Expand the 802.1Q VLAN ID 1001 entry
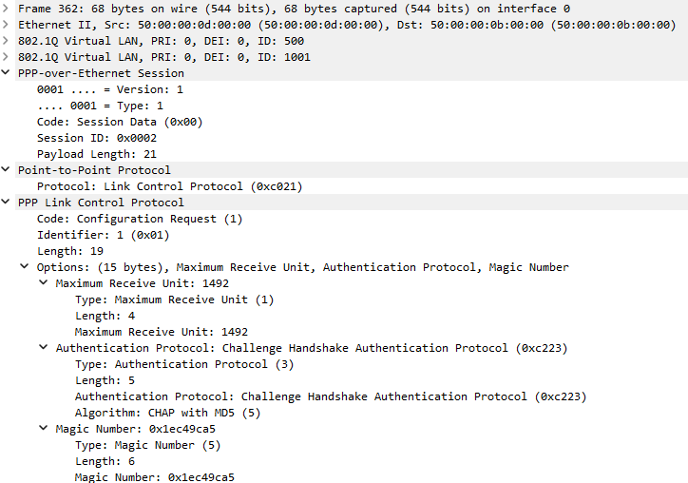Image resolution: width=688 pixels, height=483 pixels. coord(6,57)
